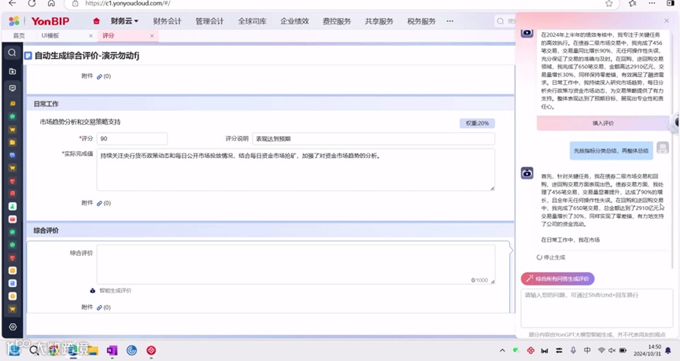680x361 pixels.
Task: Open the 费控服务 menu
Action: pyautogui.click(x=337, y=20)
